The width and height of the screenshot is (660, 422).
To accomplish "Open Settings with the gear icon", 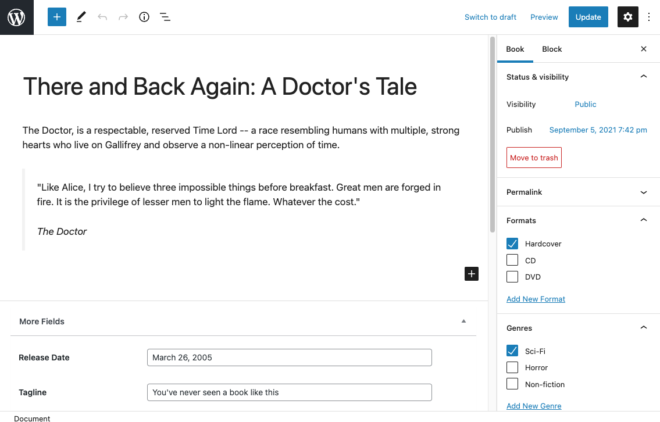I will pos(627,17).
